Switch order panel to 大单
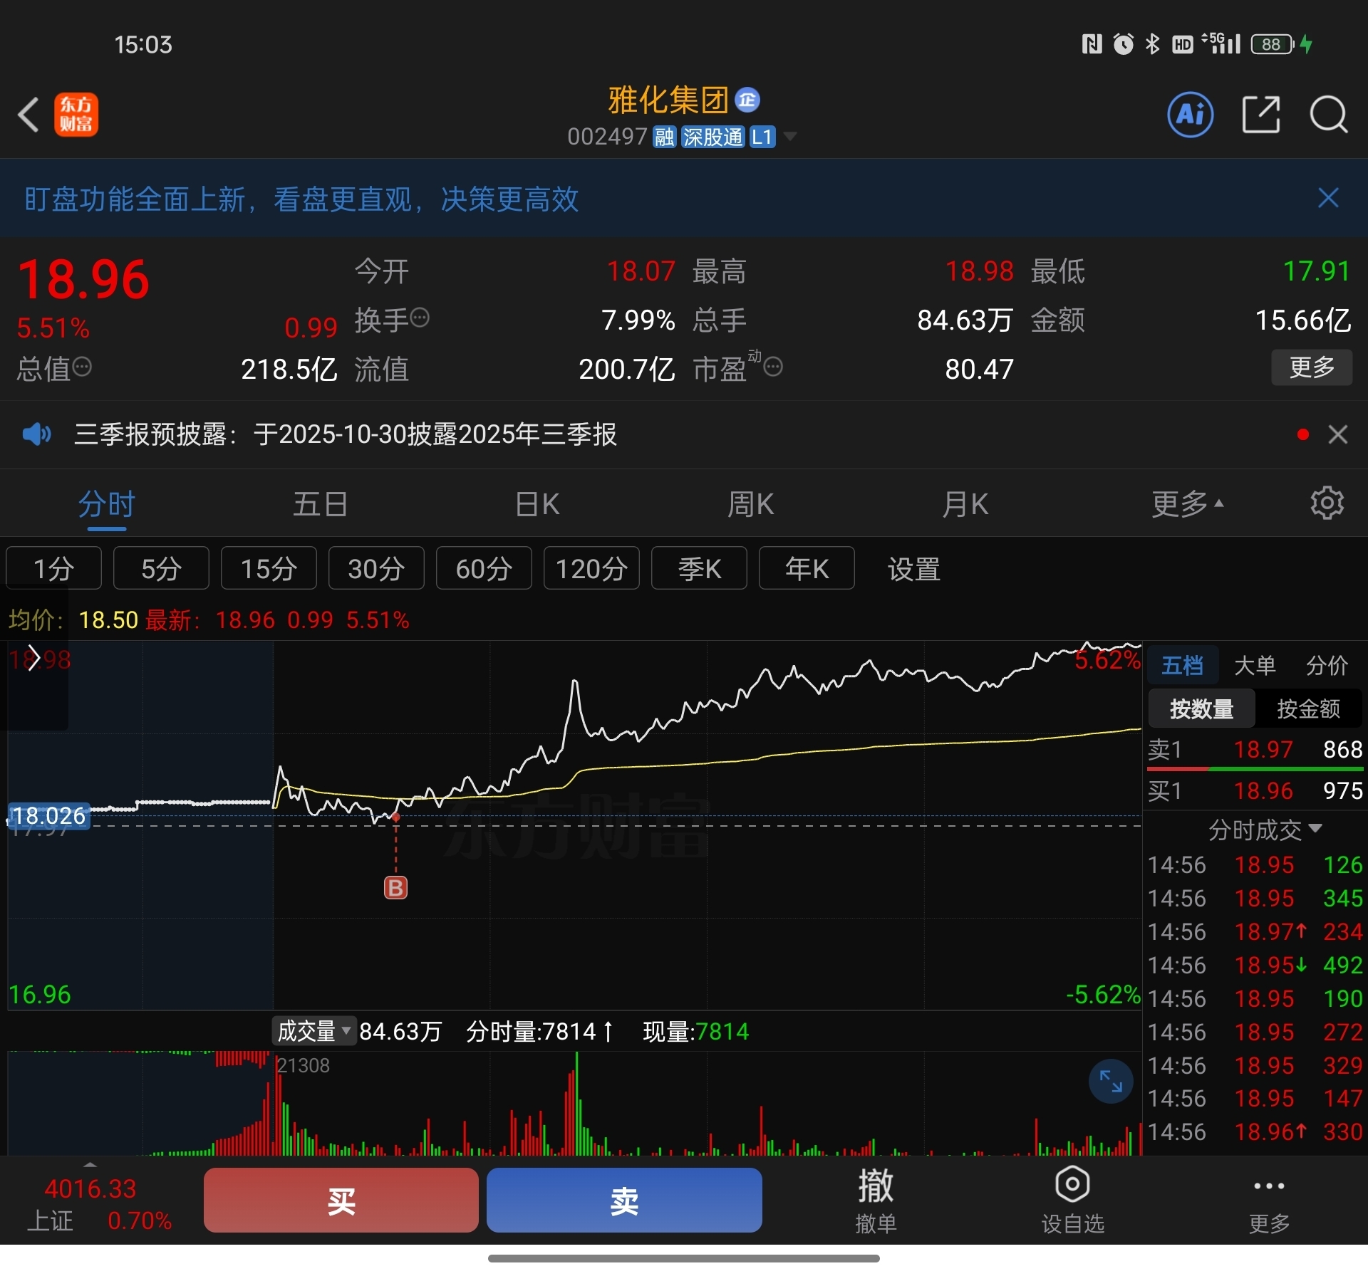This screenshot has width=1368, height=1276. coord(1254,666)
